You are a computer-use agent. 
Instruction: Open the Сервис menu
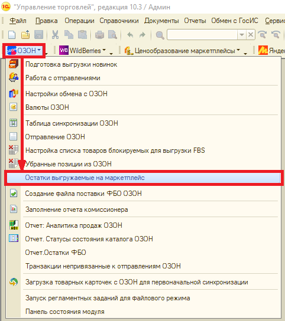pyautogui.click(x=274, y=21)
